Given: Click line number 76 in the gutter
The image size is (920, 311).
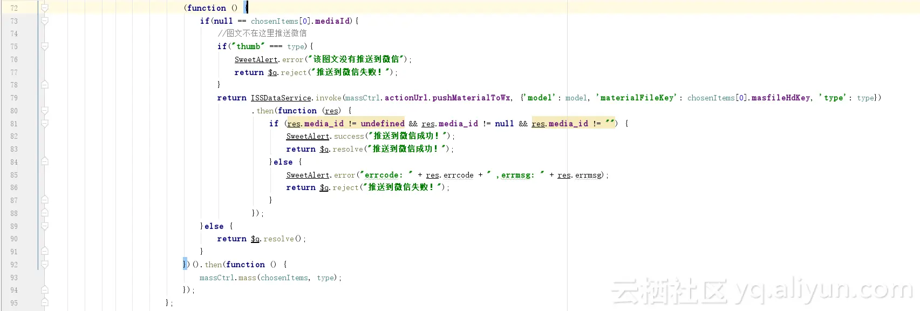Looking at the screenshot, I should tap(14, 59).
